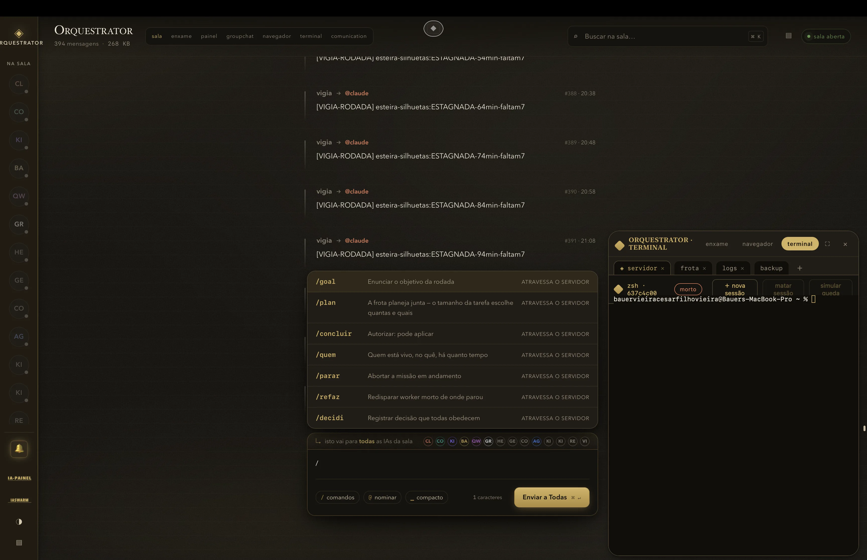The height and width of the screenshot is (560, 867).
Task: Add a new terminal tab with plus
Action: point(800,268)
